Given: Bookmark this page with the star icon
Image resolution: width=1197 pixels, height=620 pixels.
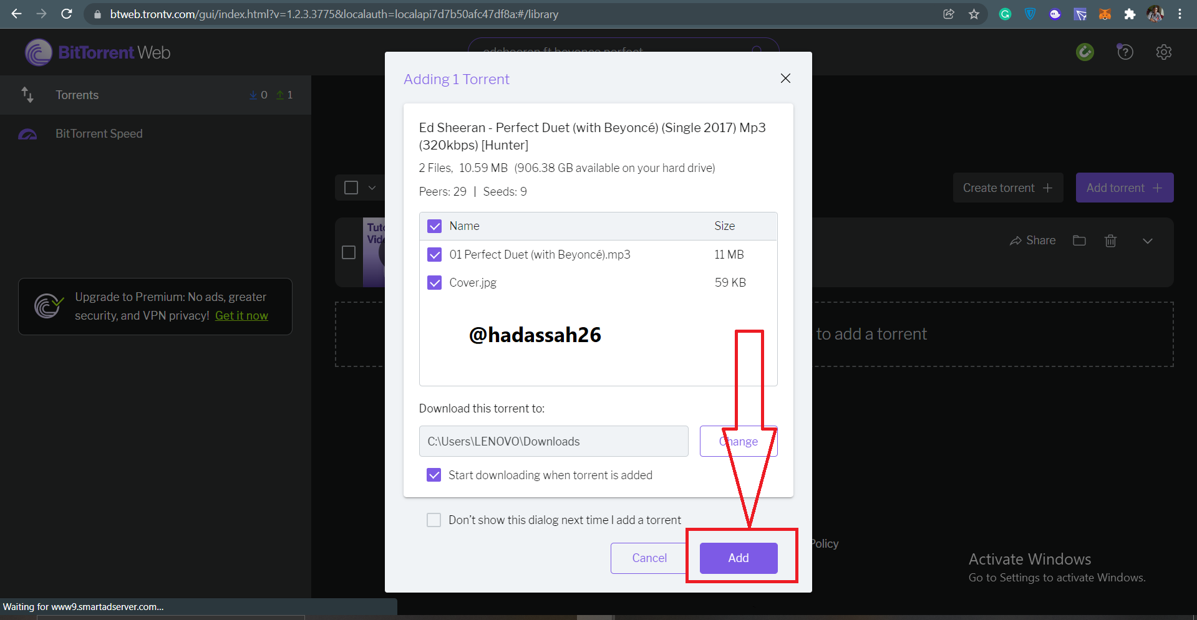Looking at the screenshot, I should (x=974, y=14).
